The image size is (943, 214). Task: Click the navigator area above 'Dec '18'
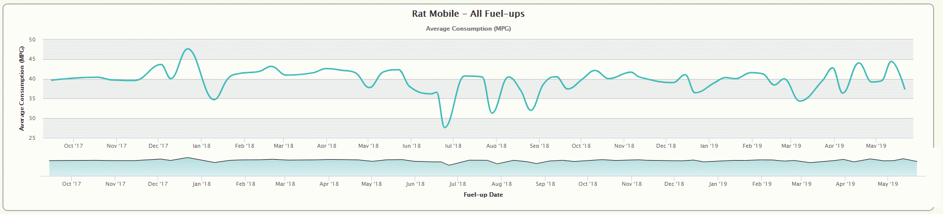674,168
